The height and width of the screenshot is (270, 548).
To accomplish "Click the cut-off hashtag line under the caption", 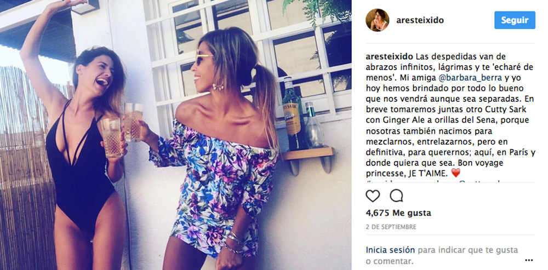I will 450,181.
